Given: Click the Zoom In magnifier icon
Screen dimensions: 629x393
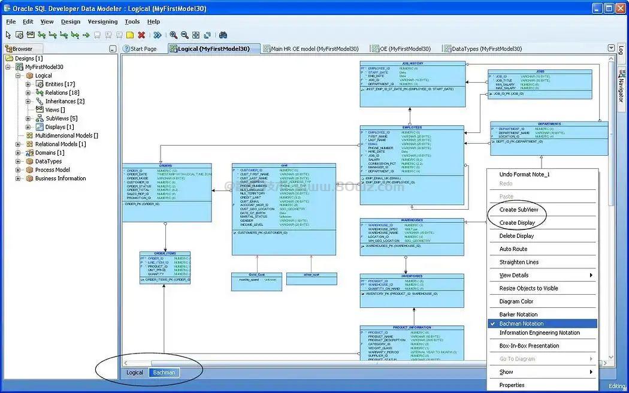Looking at the screenshot, I should 173,35.
